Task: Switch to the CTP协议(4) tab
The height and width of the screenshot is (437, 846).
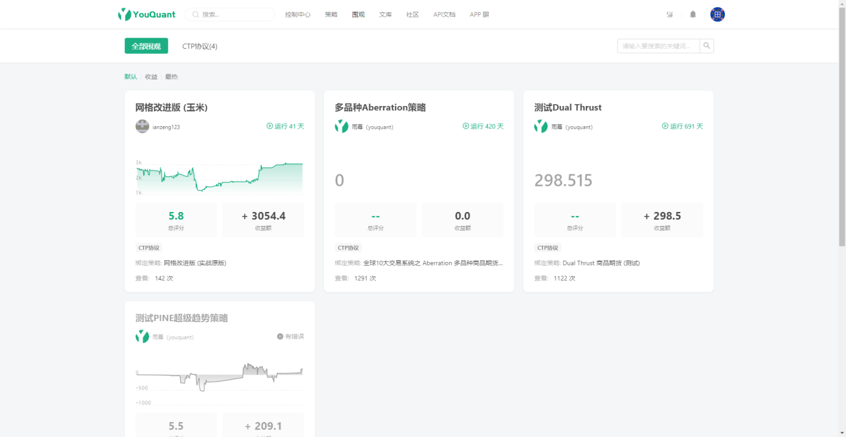Action: 200,46
